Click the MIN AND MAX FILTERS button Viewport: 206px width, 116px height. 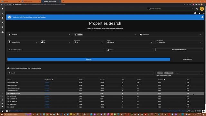pos(179,50)
